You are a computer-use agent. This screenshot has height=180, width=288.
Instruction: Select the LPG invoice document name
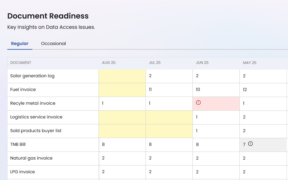pyautogui.click(x=23, y=172)
